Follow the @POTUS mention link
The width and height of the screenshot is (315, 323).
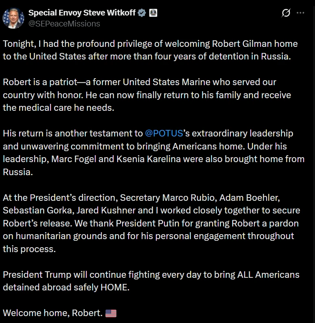(164, 134)
